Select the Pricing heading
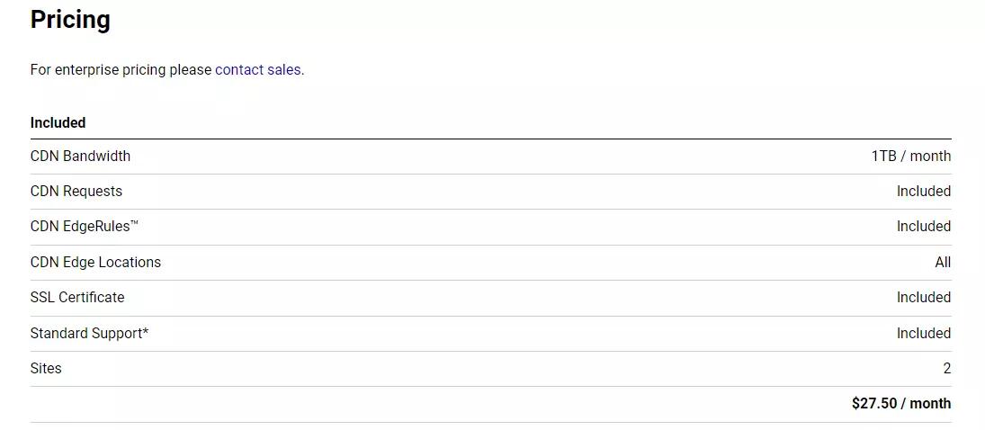Image resolution: width=985 pixels, height=430 pixels. pos(70,20)
